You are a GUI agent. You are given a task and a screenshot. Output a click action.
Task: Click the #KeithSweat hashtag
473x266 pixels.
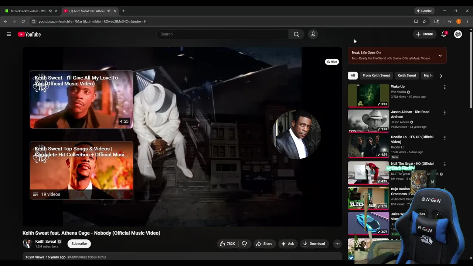point(77,257)
